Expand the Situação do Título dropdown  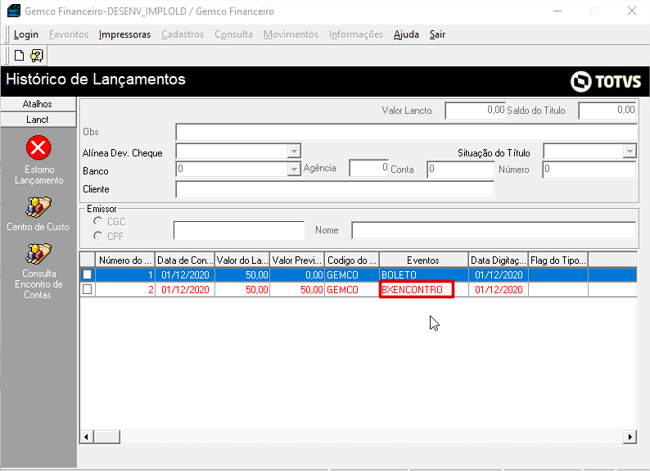630,151
